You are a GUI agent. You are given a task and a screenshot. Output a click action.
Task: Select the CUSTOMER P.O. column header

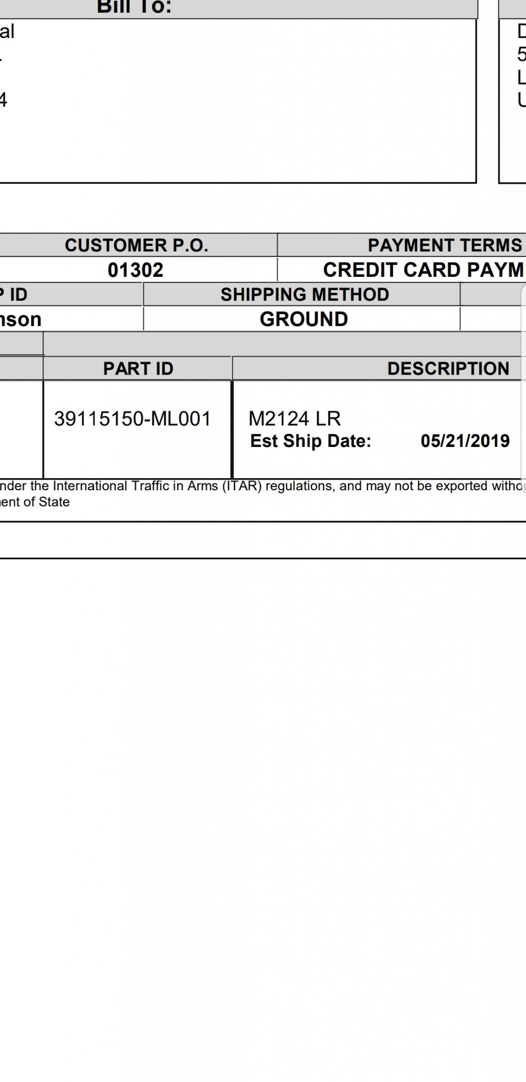pyautogui.click(x=137, y=245)
